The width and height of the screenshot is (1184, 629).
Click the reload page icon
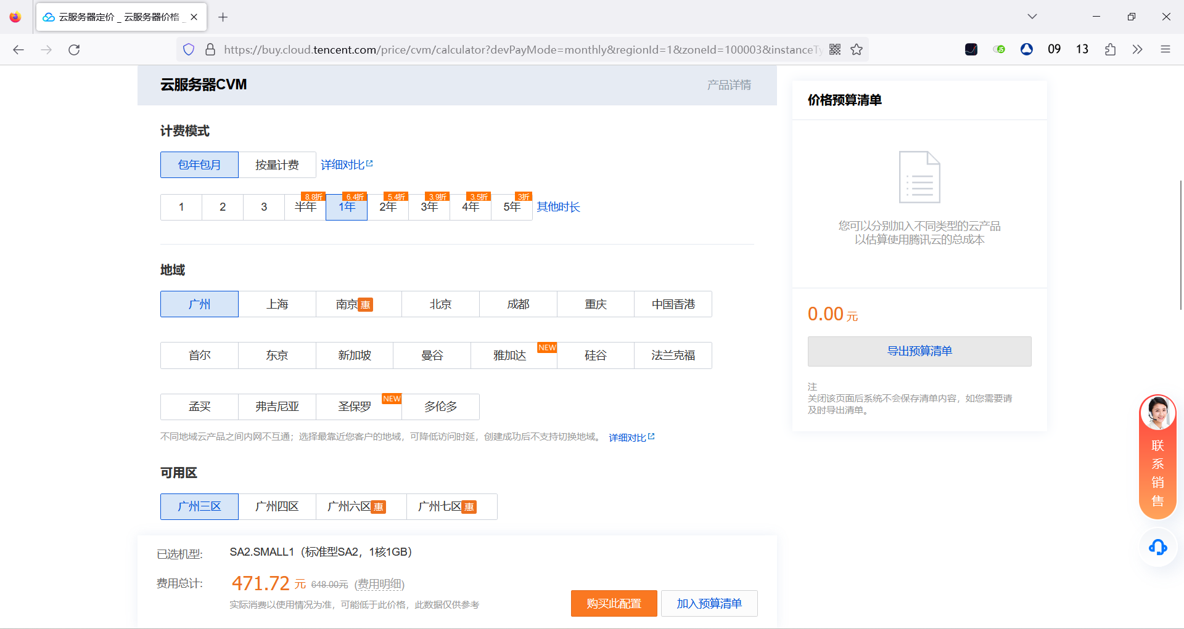click(x=74, y=49)
